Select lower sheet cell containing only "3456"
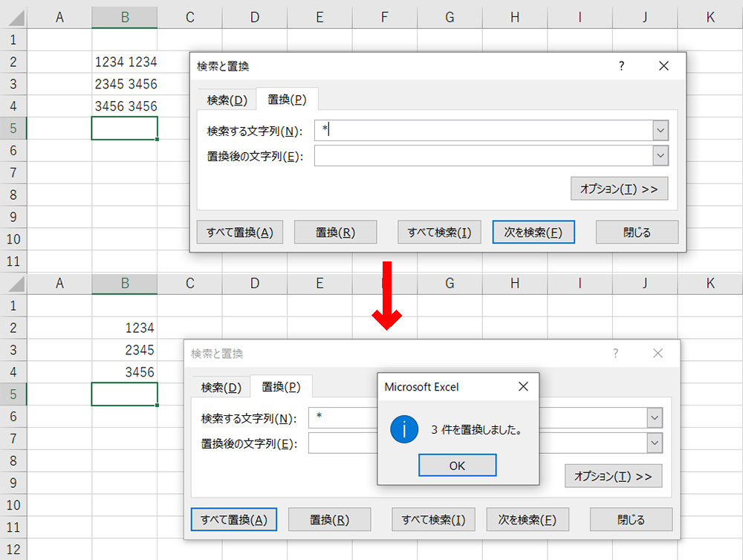This screenshot has height=560, width=743. point(125,372)
